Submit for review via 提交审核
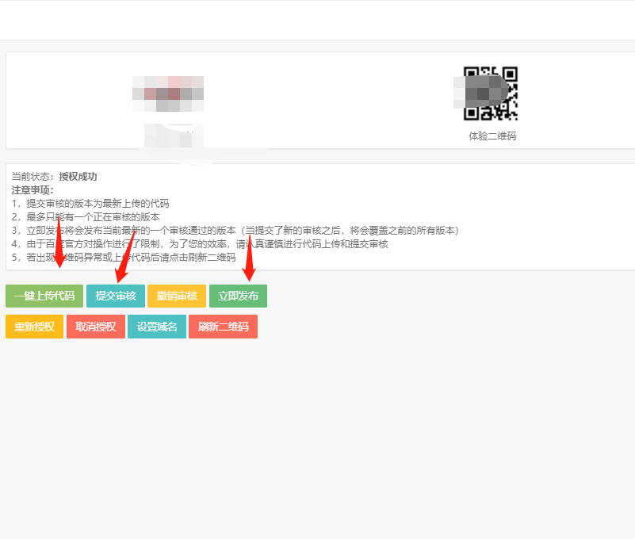The image size is (635, 539). (x=116, y=296)
